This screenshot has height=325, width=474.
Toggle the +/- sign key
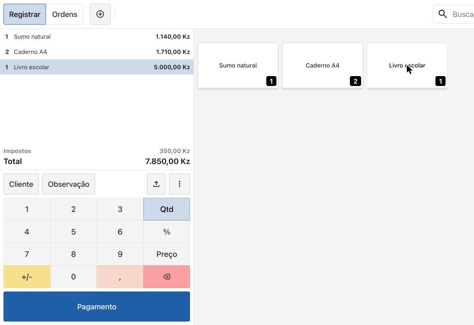click(x=27, y=277)
